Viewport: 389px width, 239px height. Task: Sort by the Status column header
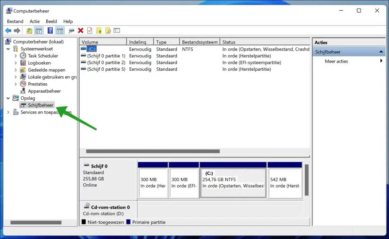click(x=265, y=42)
